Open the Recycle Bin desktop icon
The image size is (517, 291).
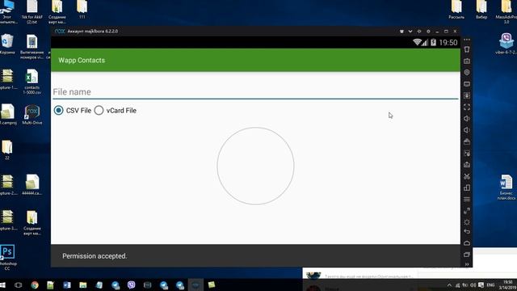7,44
